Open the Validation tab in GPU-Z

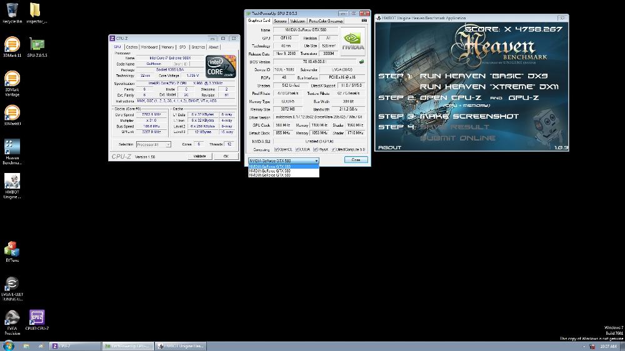point(297,21)
